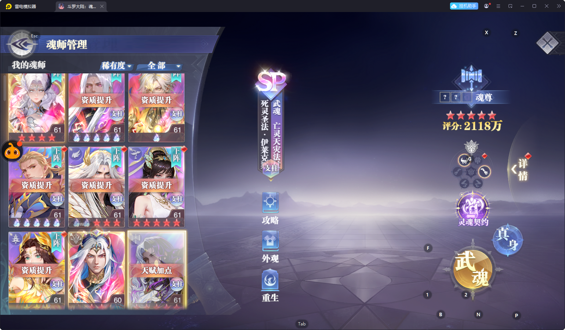
Task: Open the 挂机助手 assistant button
Action: (464, 6)
